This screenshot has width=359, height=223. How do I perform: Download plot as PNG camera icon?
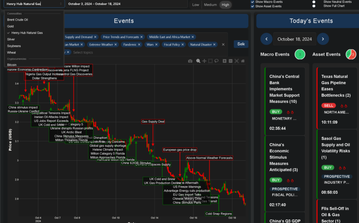[190, 61]
